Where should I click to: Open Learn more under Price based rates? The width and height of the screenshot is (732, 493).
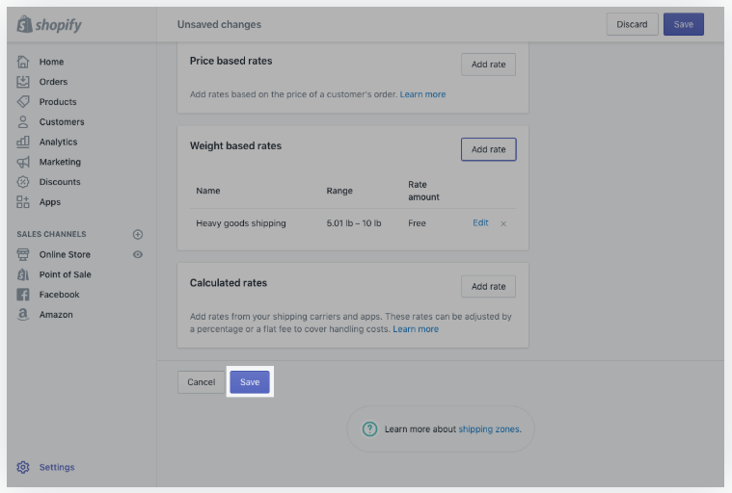tap(422, 94)
